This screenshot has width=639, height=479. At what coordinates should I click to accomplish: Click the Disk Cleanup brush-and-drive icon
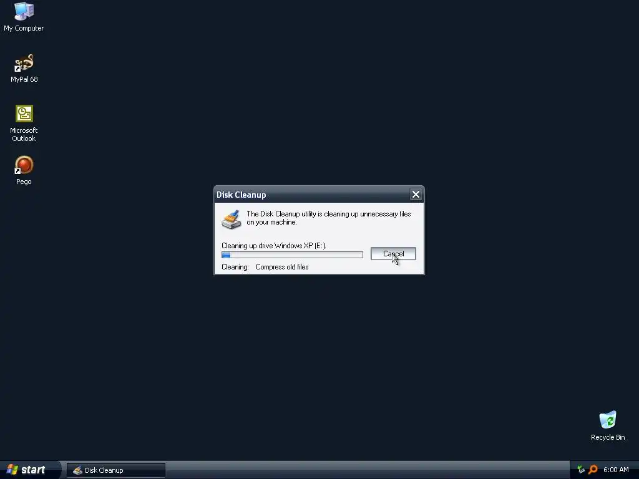click(232, 219)
